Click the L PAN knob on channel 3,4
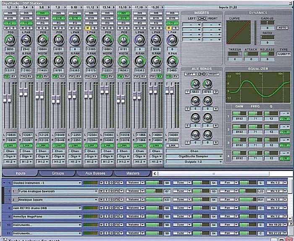294x241 pixels. [x=26, y=40]
